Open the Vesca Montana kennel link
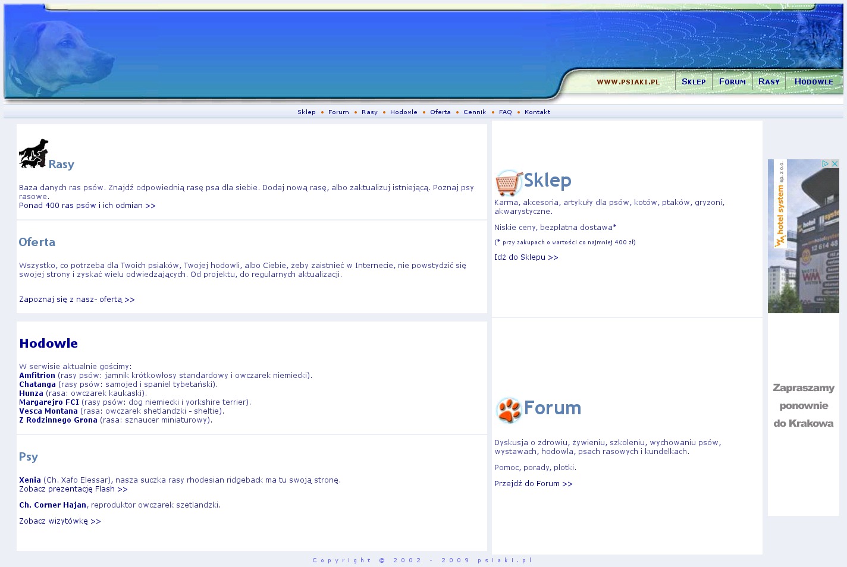 coord(48,411)
